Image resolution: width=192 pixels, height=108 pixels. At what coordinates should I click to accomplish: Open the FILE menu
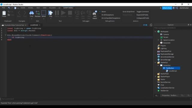(x=4, y=8)
